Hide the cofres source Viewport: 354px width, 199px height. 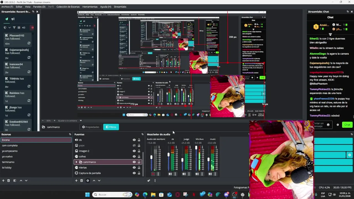pyautogui.click(x=134, y=156)
